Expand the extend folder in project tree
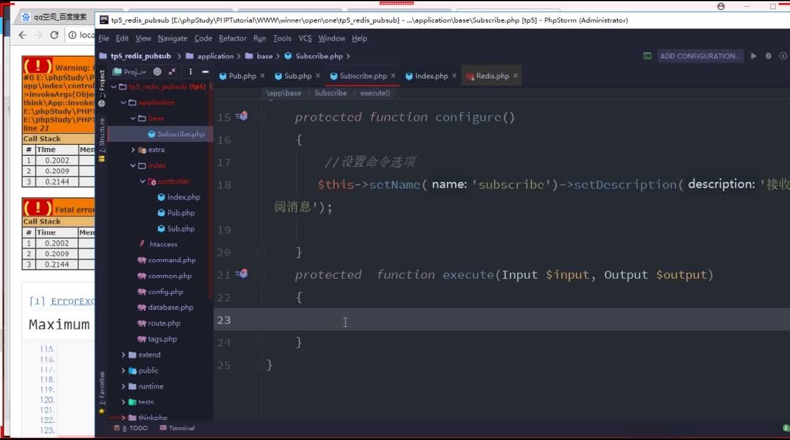 [x=124, y=354]
